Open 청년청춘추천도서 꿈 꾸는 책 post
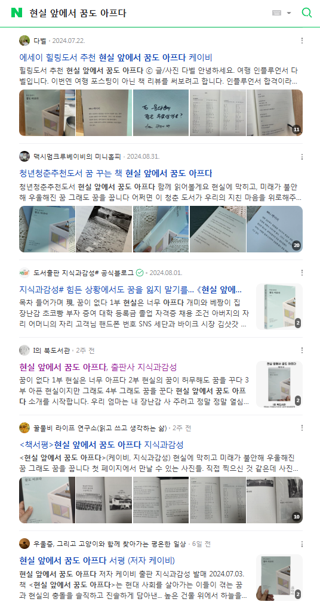The image size is (320, 608). point(116,173)
